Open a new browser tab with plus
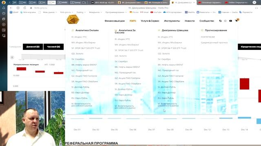Screen dimensions: 261x146 pyautogui.click(x=254, y=2)
